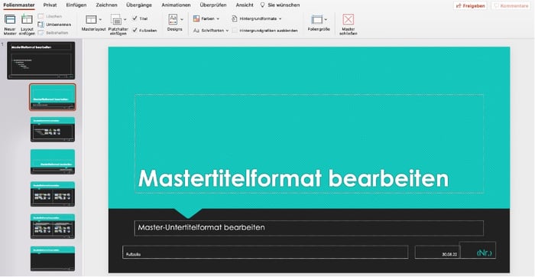Open the Einfügen tab

(76, 5)
